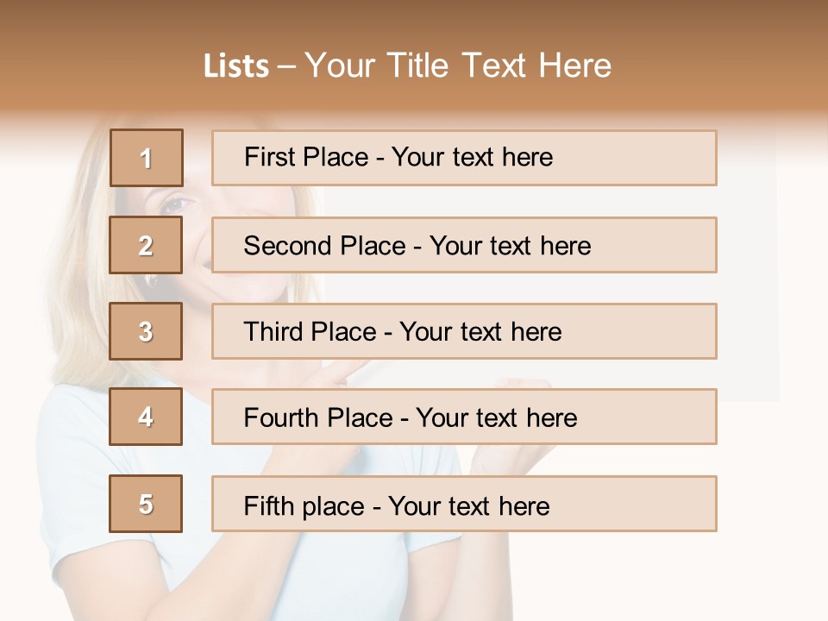Image resolution: width=828 pixels, height=621 pixels.
Task: Click the bold word Lists in title
Action: pyautogui.click(x=236, y=66)
